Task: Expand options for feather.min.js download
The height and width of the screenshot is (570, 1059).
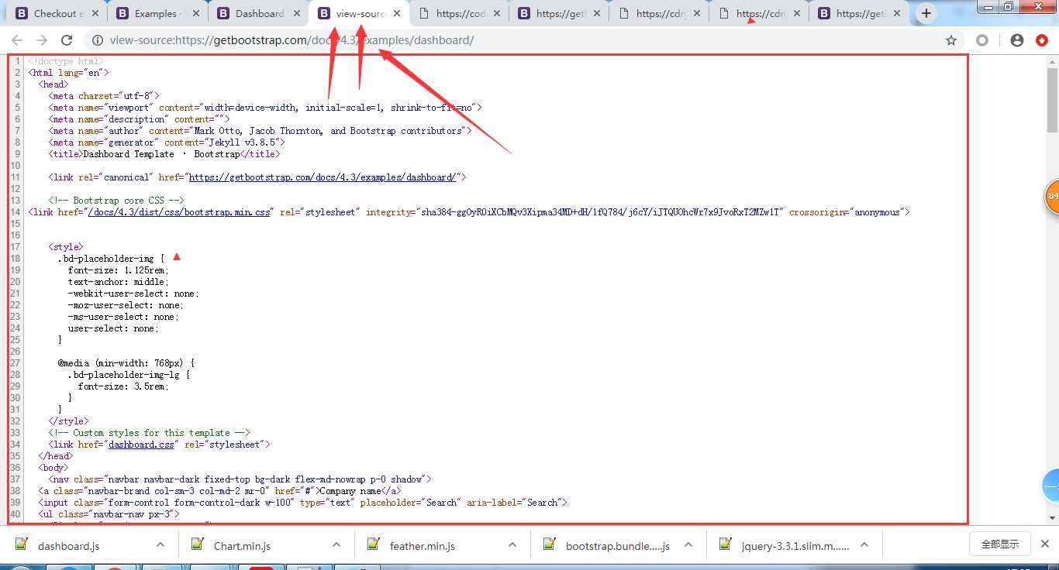Action: [512, 544]
